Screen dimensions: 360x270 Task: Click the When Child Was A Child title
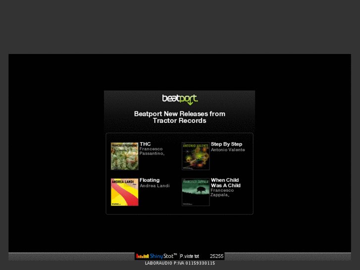point(226,183)
